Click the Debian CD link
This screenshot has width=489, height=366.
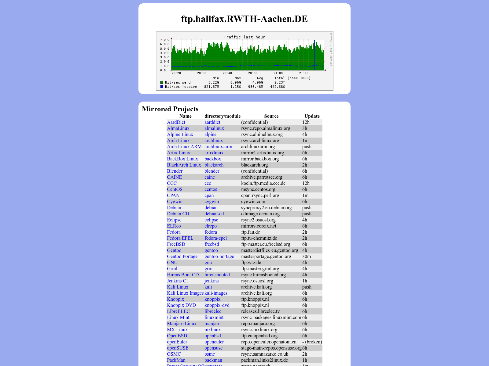pos(178,214)
